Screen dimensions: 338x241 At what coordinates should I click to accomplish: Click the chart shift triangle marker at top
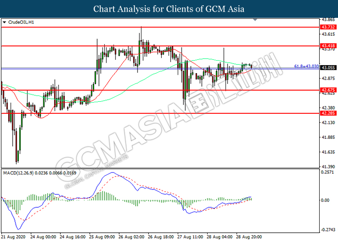point(255,20)
